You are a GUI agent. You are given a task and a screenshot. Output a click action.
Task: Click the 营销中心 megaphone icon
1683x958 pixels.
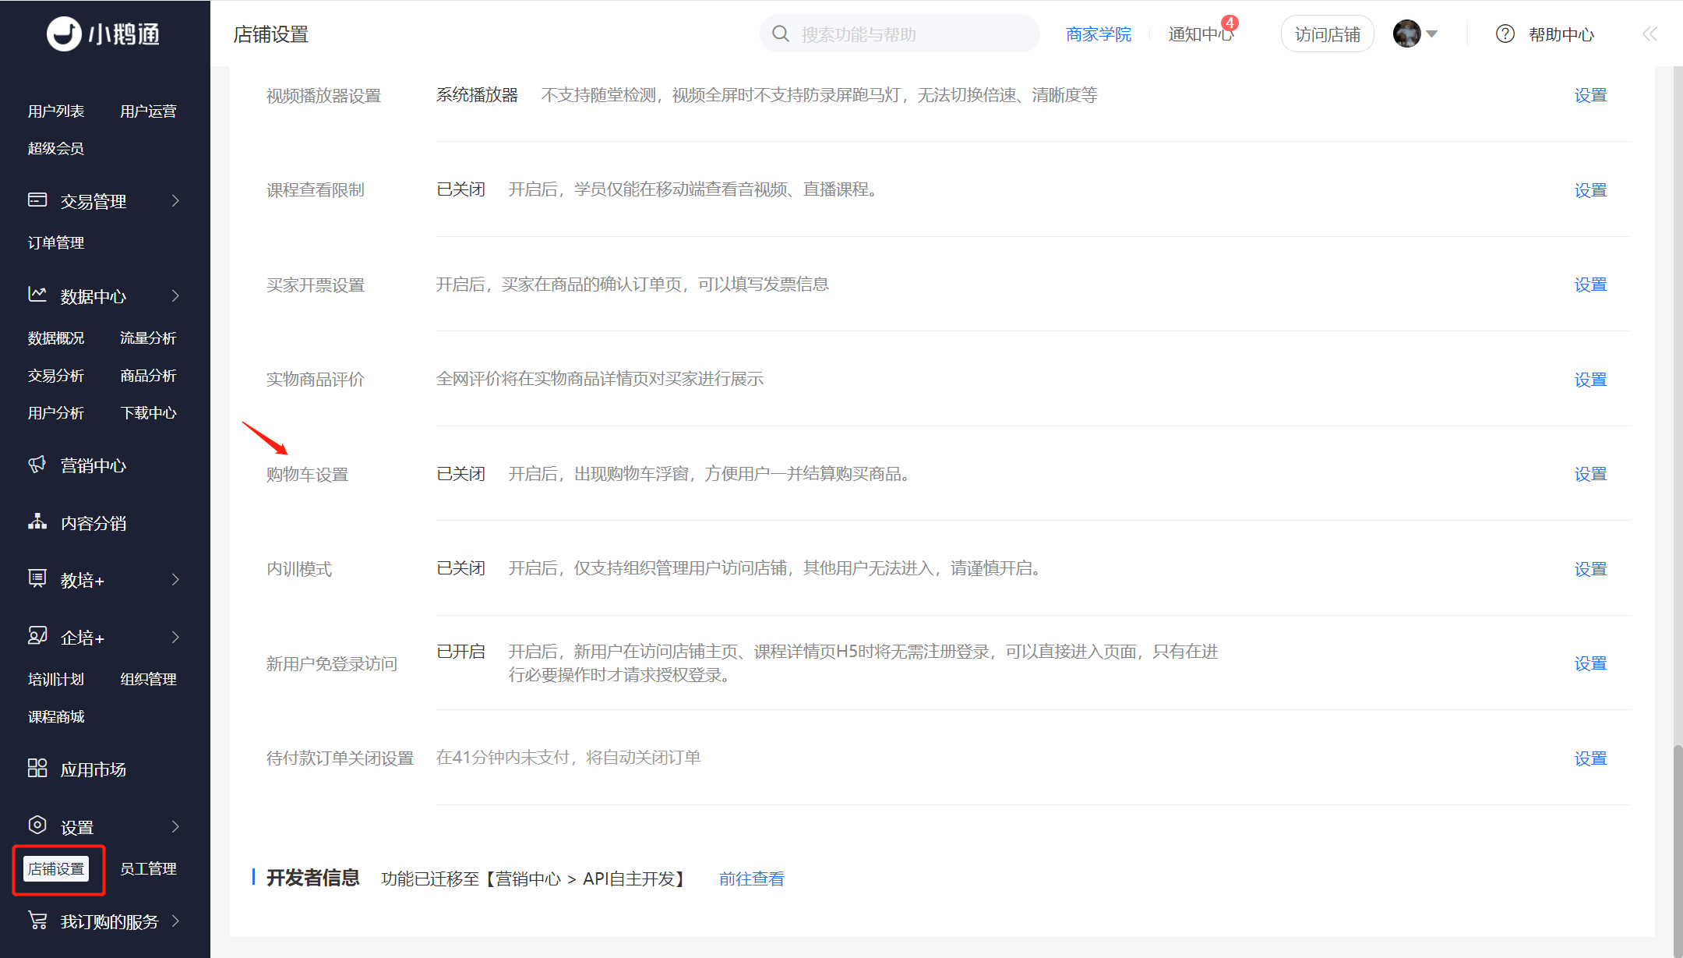37,465
